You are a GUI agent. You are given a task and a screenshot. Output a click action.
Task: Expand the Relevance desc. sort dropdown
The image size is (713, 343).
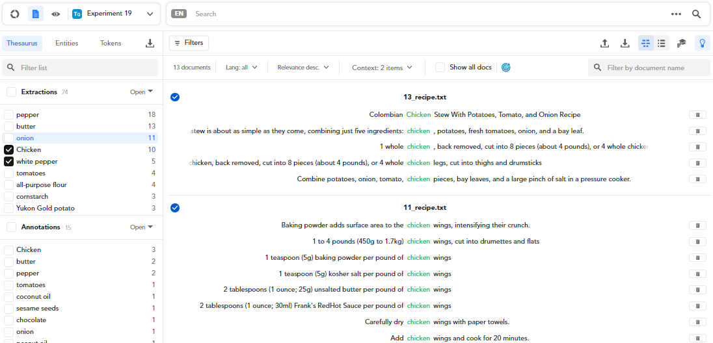[x=303, y=68]
